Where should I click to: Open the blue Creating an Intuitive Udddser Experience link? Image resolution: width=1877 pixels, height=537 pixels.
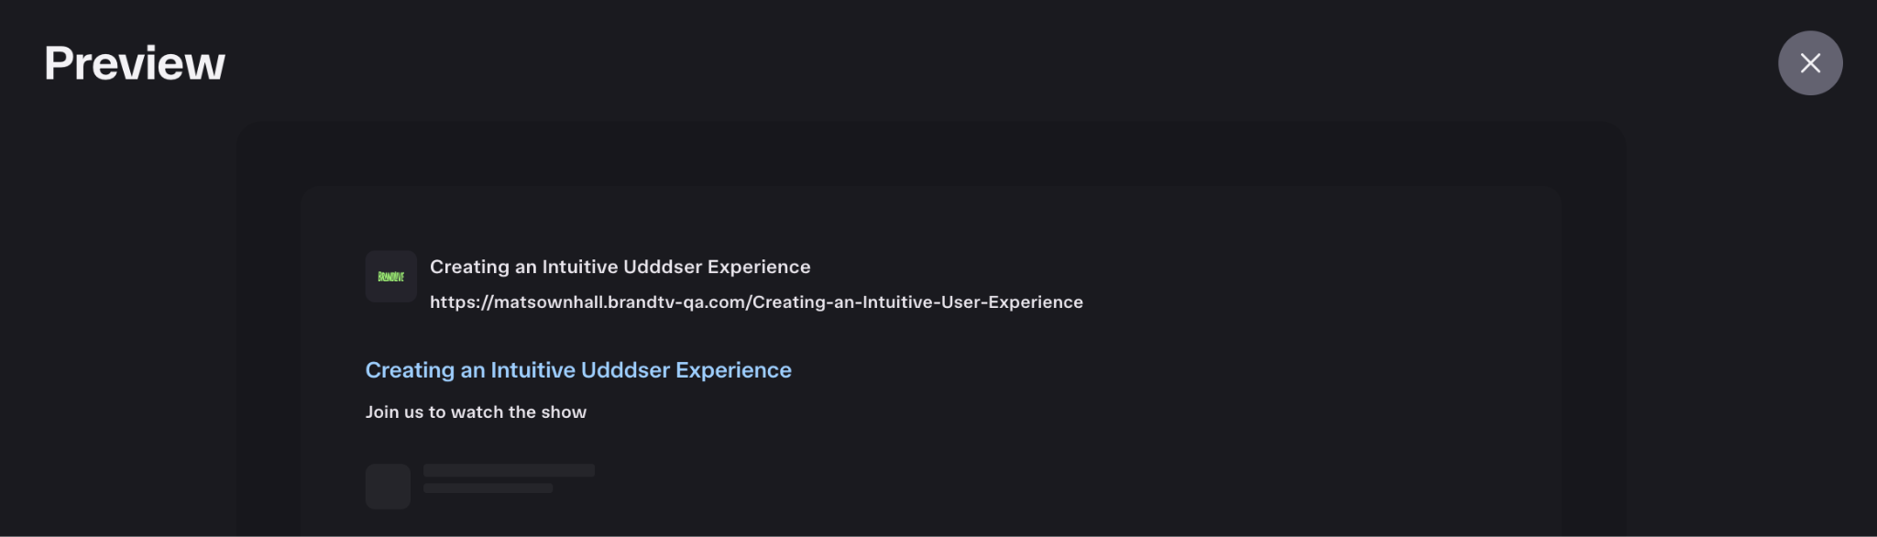click(578, 370)
